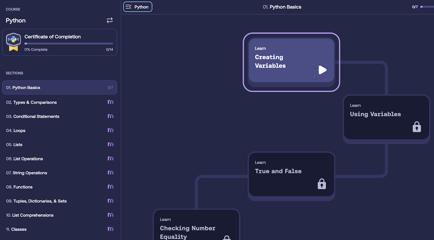Open the 08. Functions section
Screen dimensions: 434x240
(60, 187)
